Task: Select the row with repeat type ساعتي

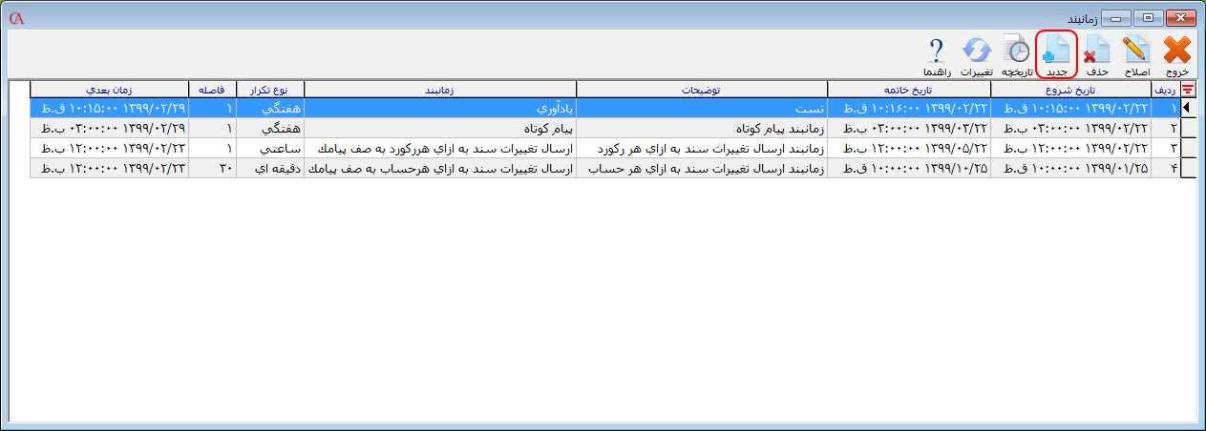Action: [x=269, y=149]
